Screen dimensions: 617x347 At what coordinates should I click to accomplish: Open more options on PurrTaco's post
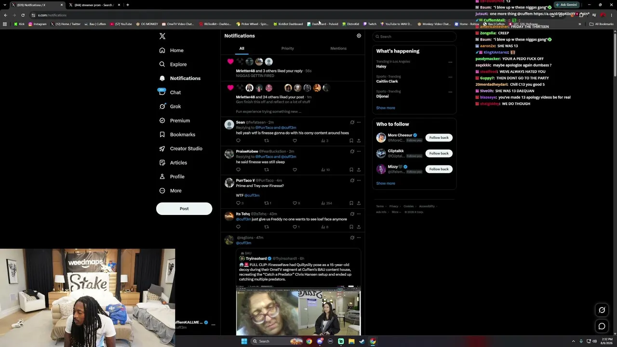(359, 180)
